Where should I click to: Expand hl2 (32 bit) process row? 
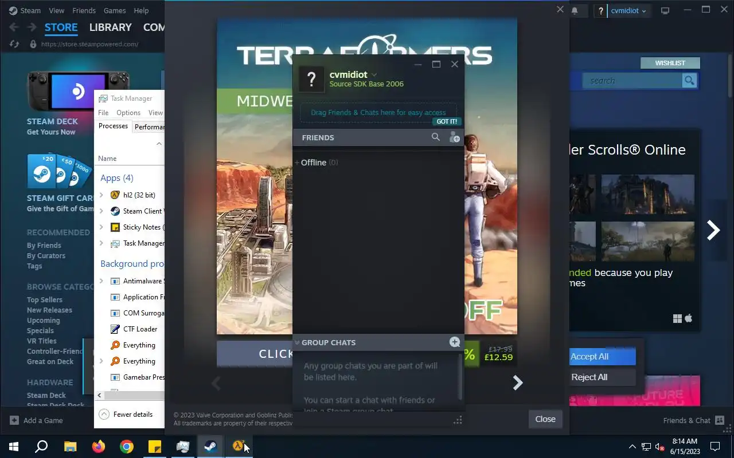pyautogui.click(x=101, y=195)
